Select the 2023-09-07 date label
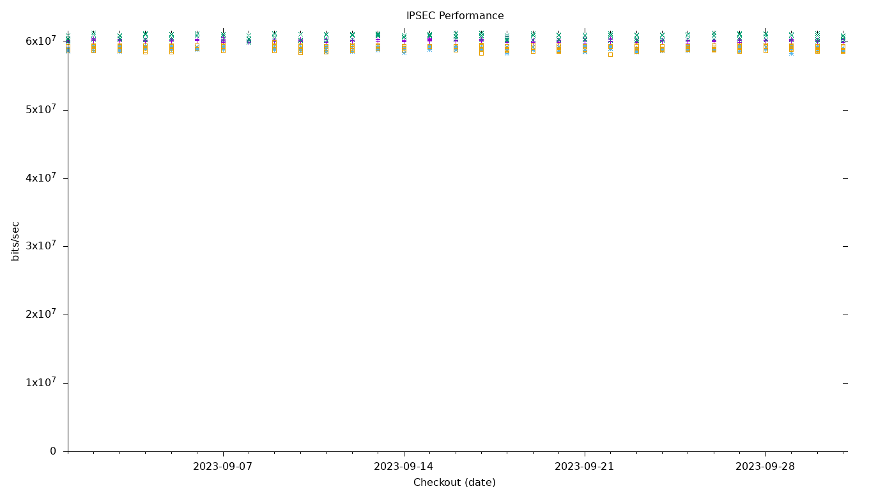The width and height of the screenshot is (869, 491). 223,467
